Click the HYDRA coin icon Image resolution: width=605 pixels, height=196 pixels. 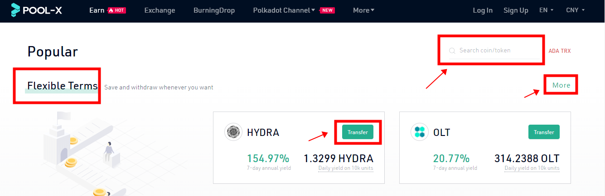coord(233,132)
